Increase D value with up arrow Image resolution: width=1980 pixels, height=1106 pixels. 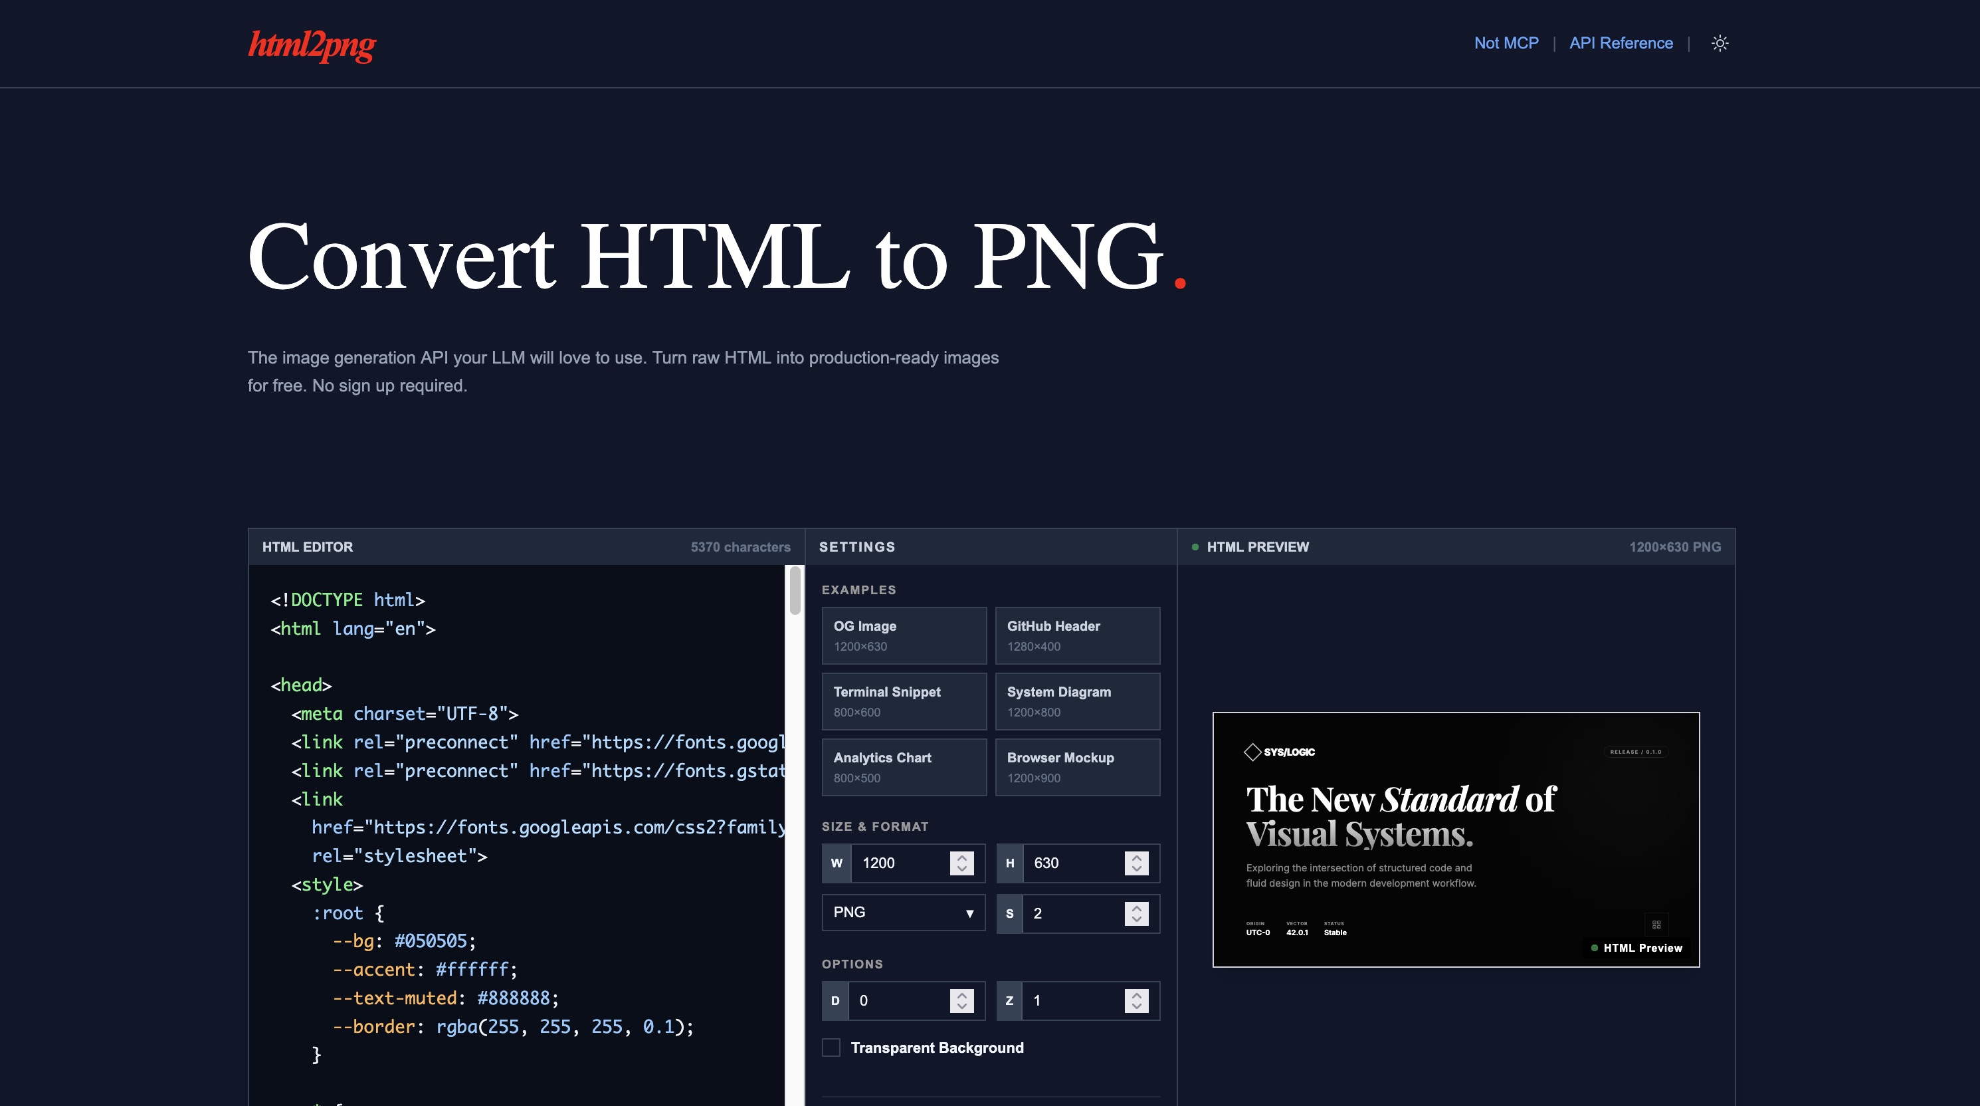click(x=961, y=994)
